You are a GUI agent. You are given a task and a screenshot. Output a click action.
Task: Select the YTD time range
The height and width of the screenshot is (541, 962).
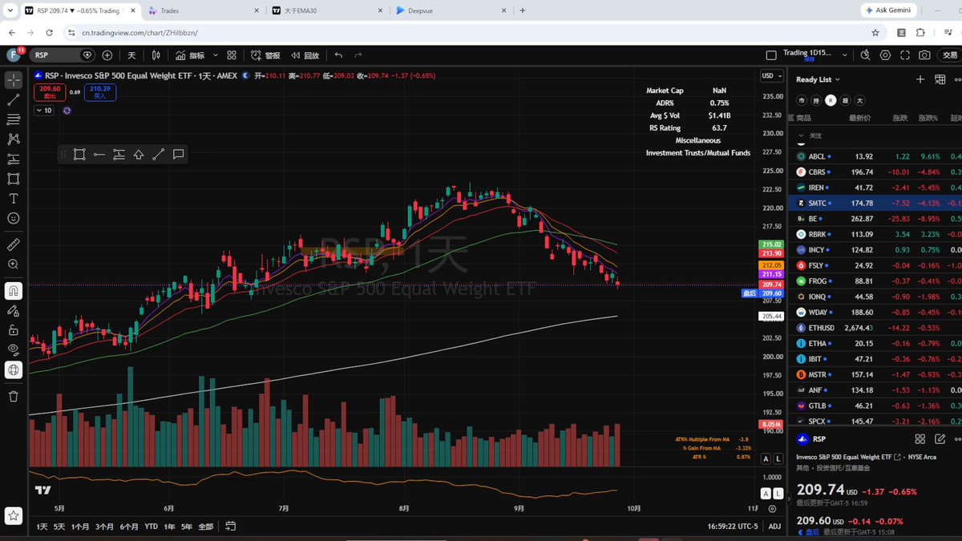151,527
